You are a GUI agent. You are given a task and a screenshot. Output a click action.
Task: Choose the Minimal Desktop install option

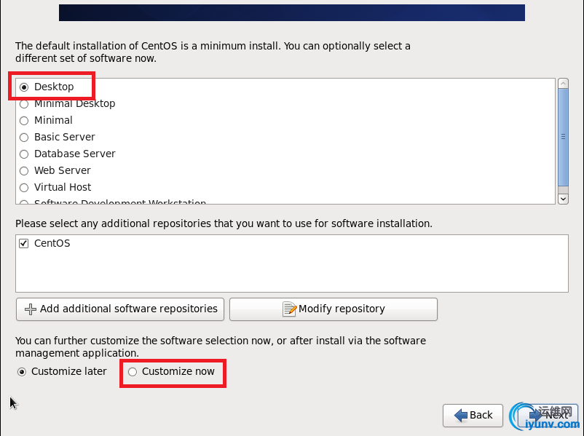pos(24,103)
